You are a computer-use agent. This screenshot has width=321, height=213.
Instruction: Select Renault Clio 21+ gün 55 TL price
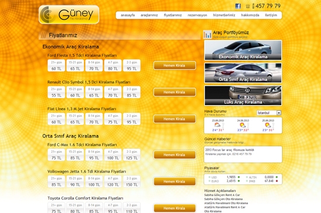point(56,92)
